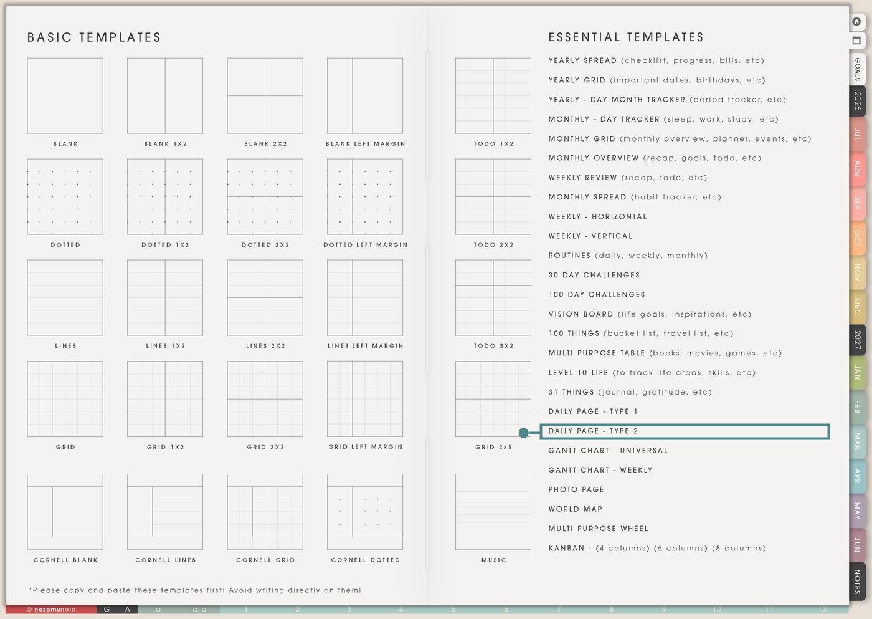Open DAILY PAGE - TYPE 1 link
The image size is (872, 619).
point(593,411)
